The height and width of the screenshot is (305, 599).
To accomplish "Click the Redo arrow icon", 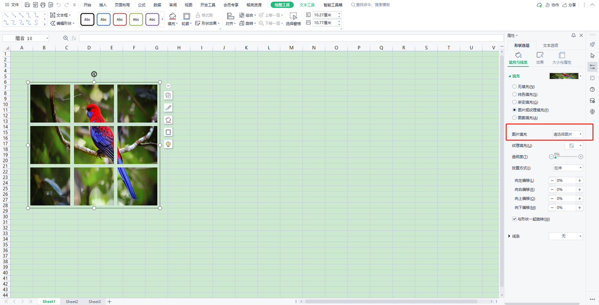I will (67, 4).
